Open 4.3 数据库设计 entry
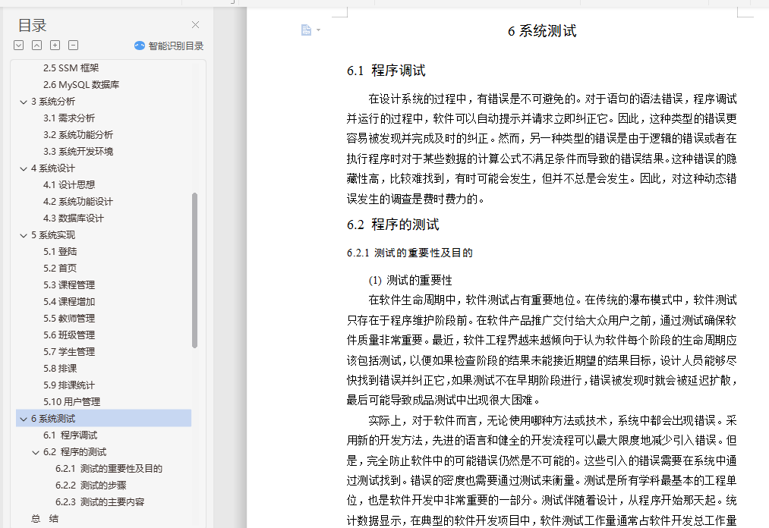This screenshot has height=528, width=769. [74, 218]
